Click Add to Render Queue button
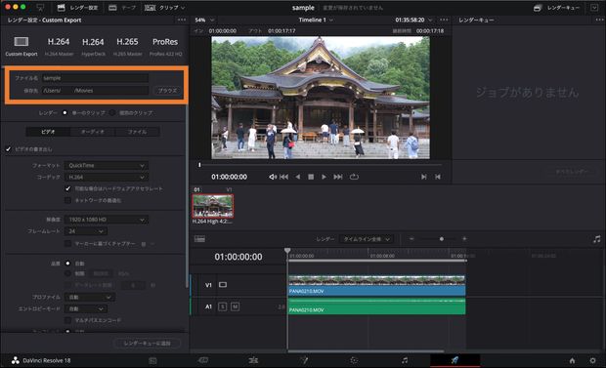606x368 pixels. click(147, 344)
